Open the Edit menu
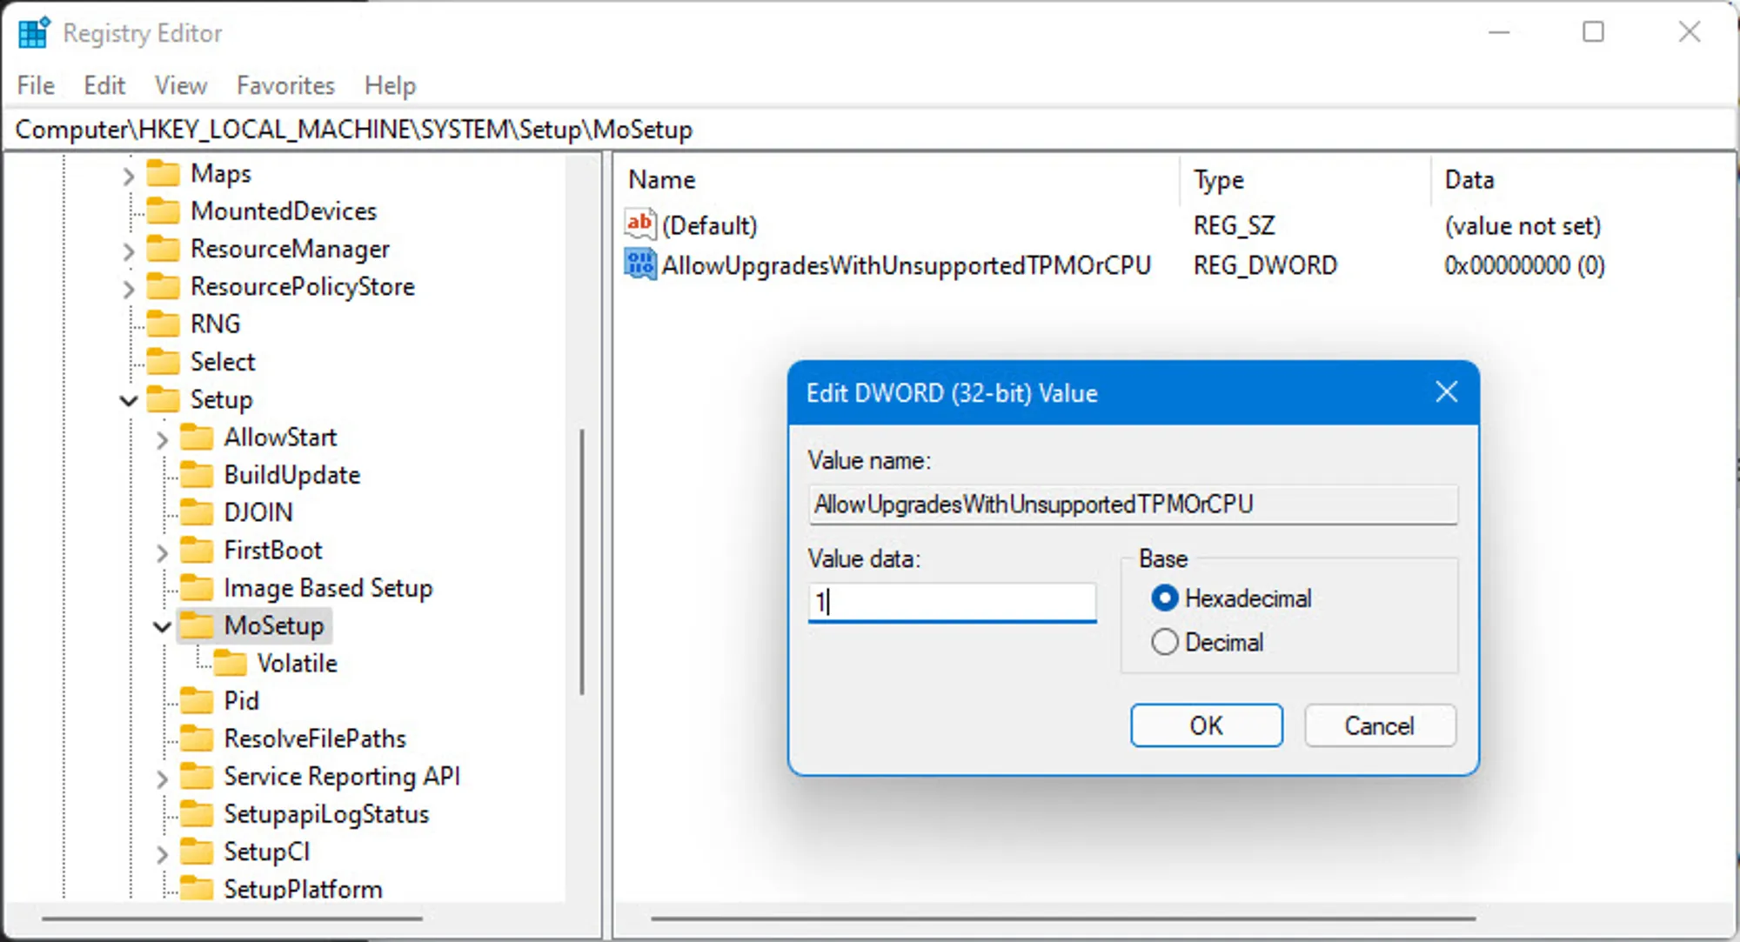The height and width of the screenshot is (942, 1740). tap(104, 85)
